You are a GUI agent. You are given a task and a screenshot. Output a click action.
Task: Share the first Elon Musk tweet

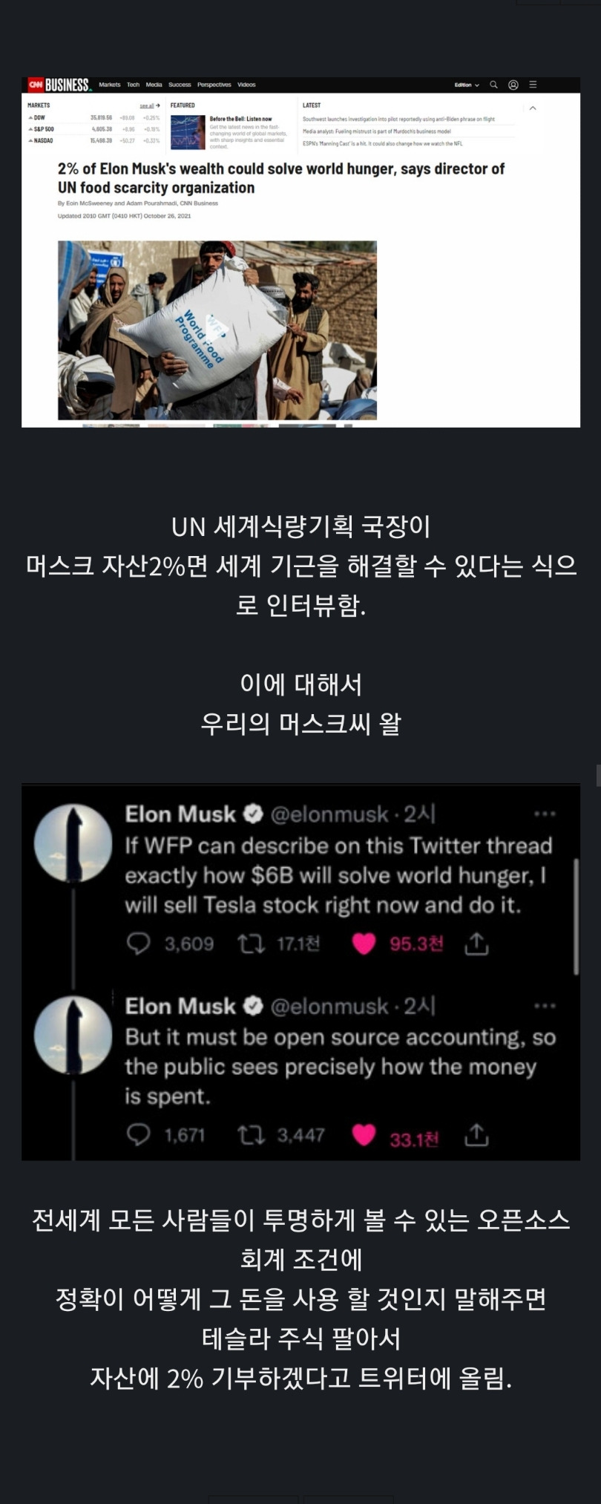[x=476, y=944]
